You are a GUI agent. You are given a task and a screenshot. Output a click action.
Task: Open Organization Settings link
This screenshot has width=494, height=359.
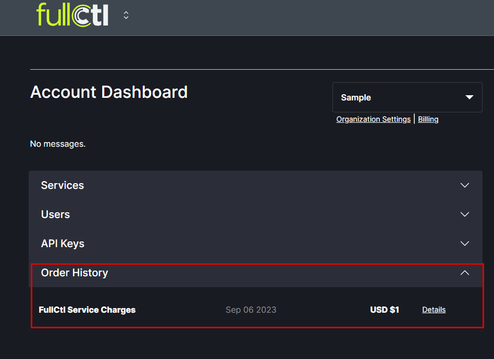tap(373, 119)
